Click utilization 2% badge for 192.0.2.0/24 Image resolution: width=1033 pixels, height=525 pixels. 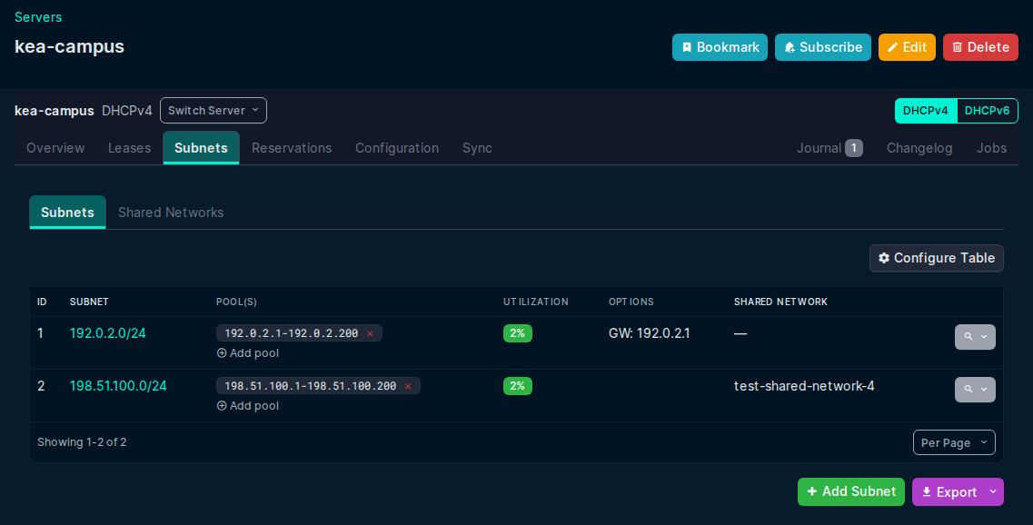518,333
